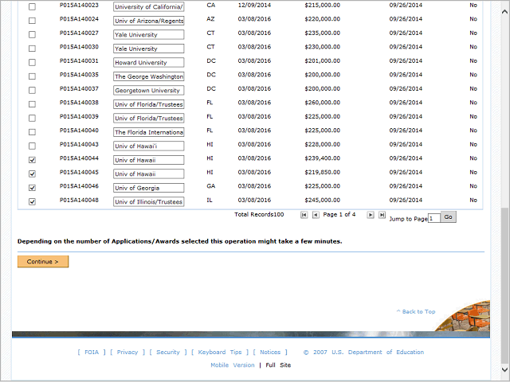Image resolution: width=510 pixels, height=382 pixels.
Task: Click scrollbar down arrow
Action: (x=504, y=369)
